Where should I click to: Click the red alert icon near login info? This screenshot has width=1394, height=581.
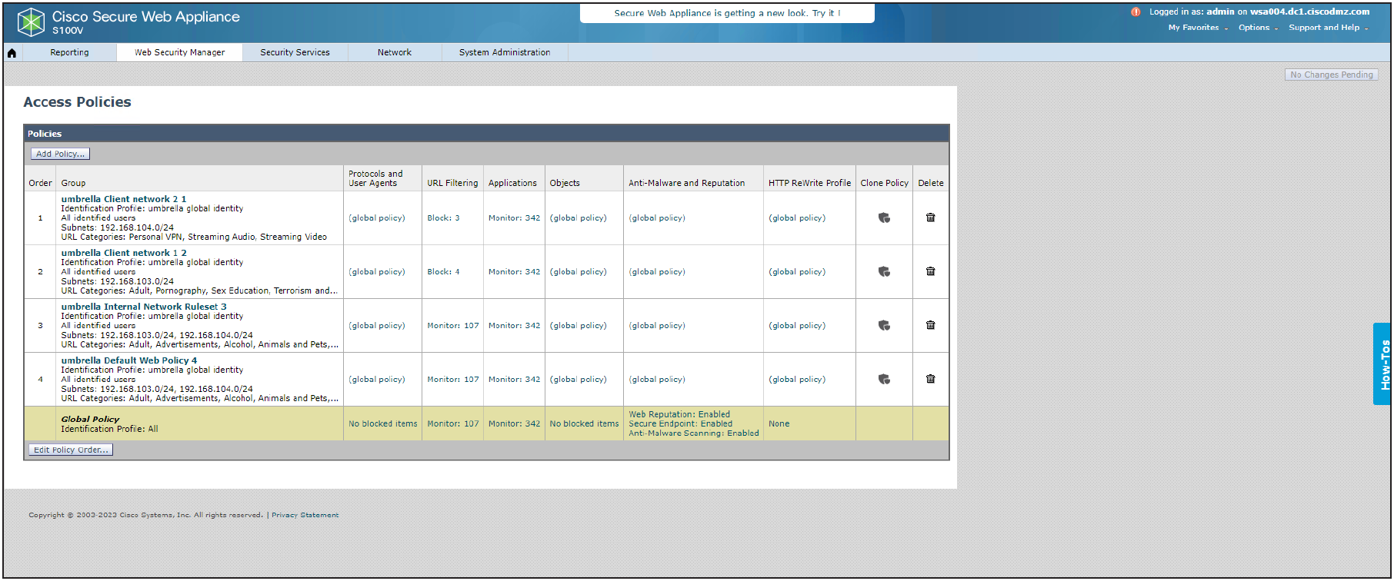(1136, 12)
